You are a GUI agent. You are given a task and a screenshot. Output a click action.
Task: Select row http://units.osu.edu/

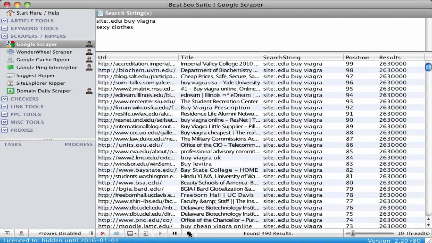pyautogui.click(x=260, y=145)
